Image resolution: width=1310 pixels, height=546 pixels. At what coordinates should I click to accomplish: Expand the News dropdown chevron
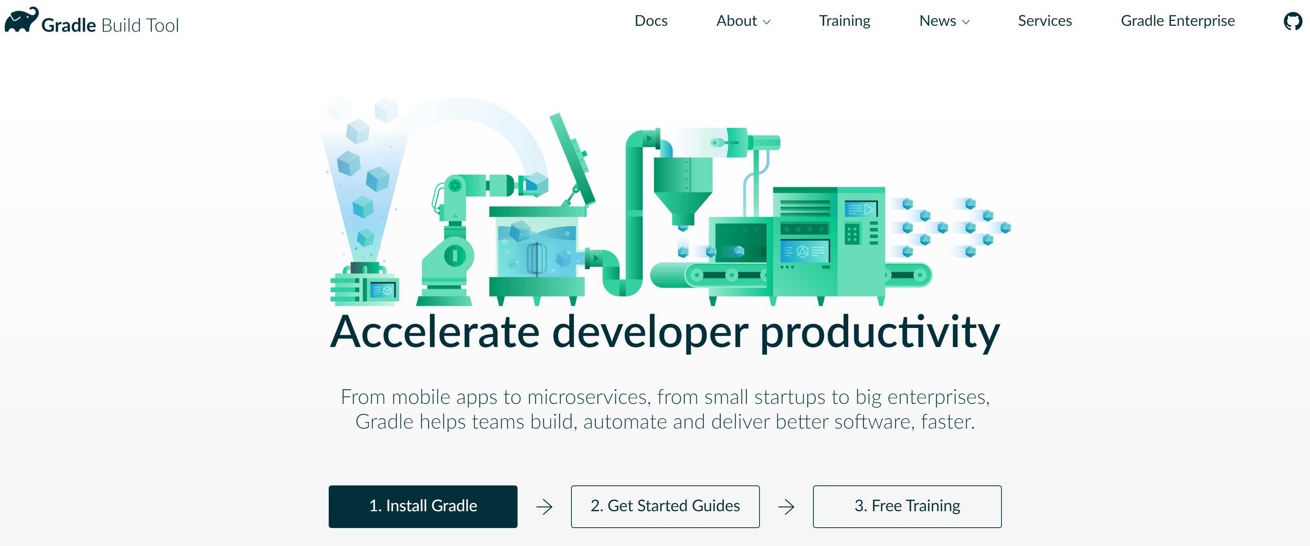click(x=966, y=22)
